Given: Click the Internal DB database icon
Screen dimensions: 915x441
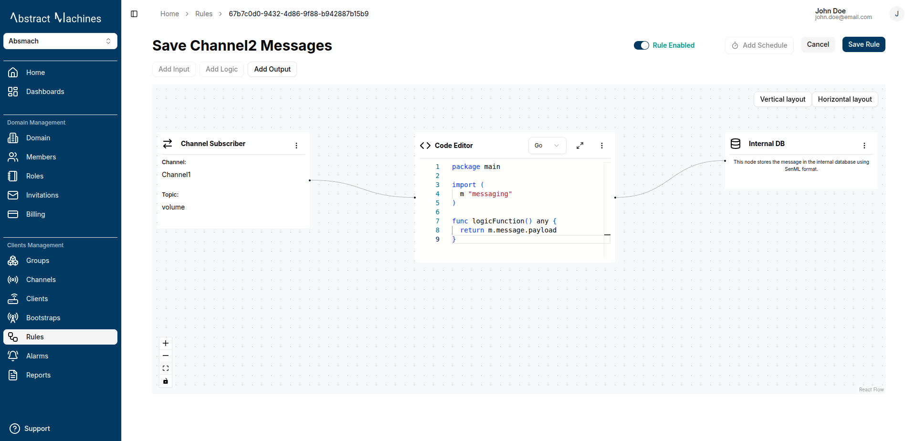Looking at the screenshot, I should point(736,144).
